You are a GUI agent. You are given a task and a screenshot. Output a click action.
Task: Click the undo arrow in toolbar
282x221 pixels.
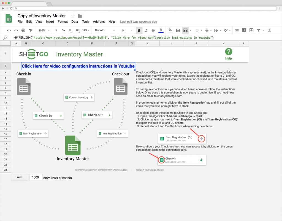(9, 30)
